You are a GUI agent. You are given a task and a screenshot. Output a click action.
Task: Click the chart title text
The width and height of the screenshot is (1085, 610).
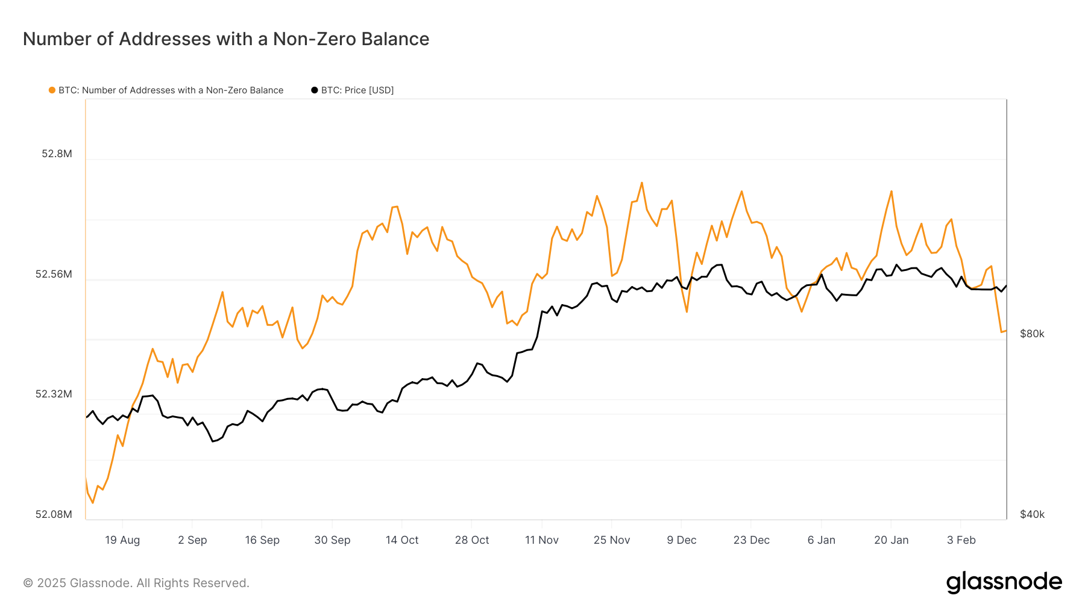click(x=226, y=39)
